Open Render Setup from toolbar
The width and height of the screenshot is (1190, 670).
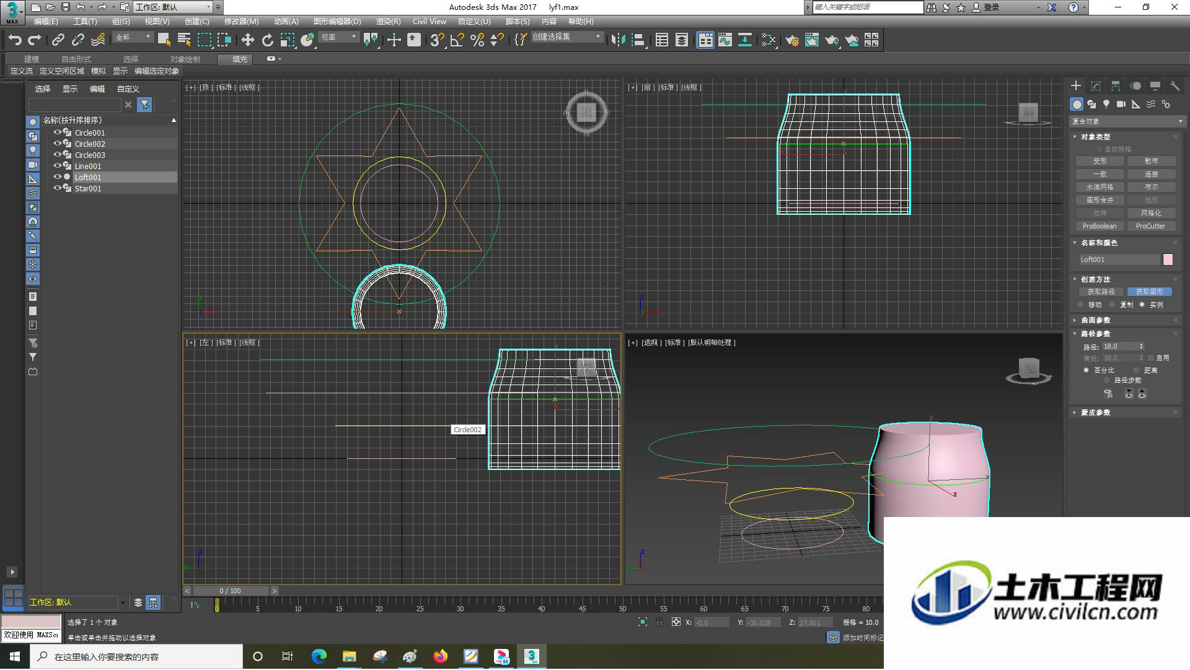[792, 40]
